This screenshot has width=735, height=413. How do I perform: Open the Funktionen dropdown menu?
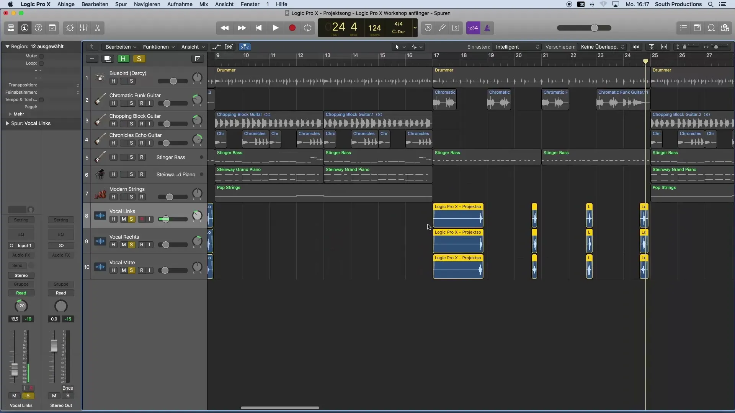tap(158, 47)
